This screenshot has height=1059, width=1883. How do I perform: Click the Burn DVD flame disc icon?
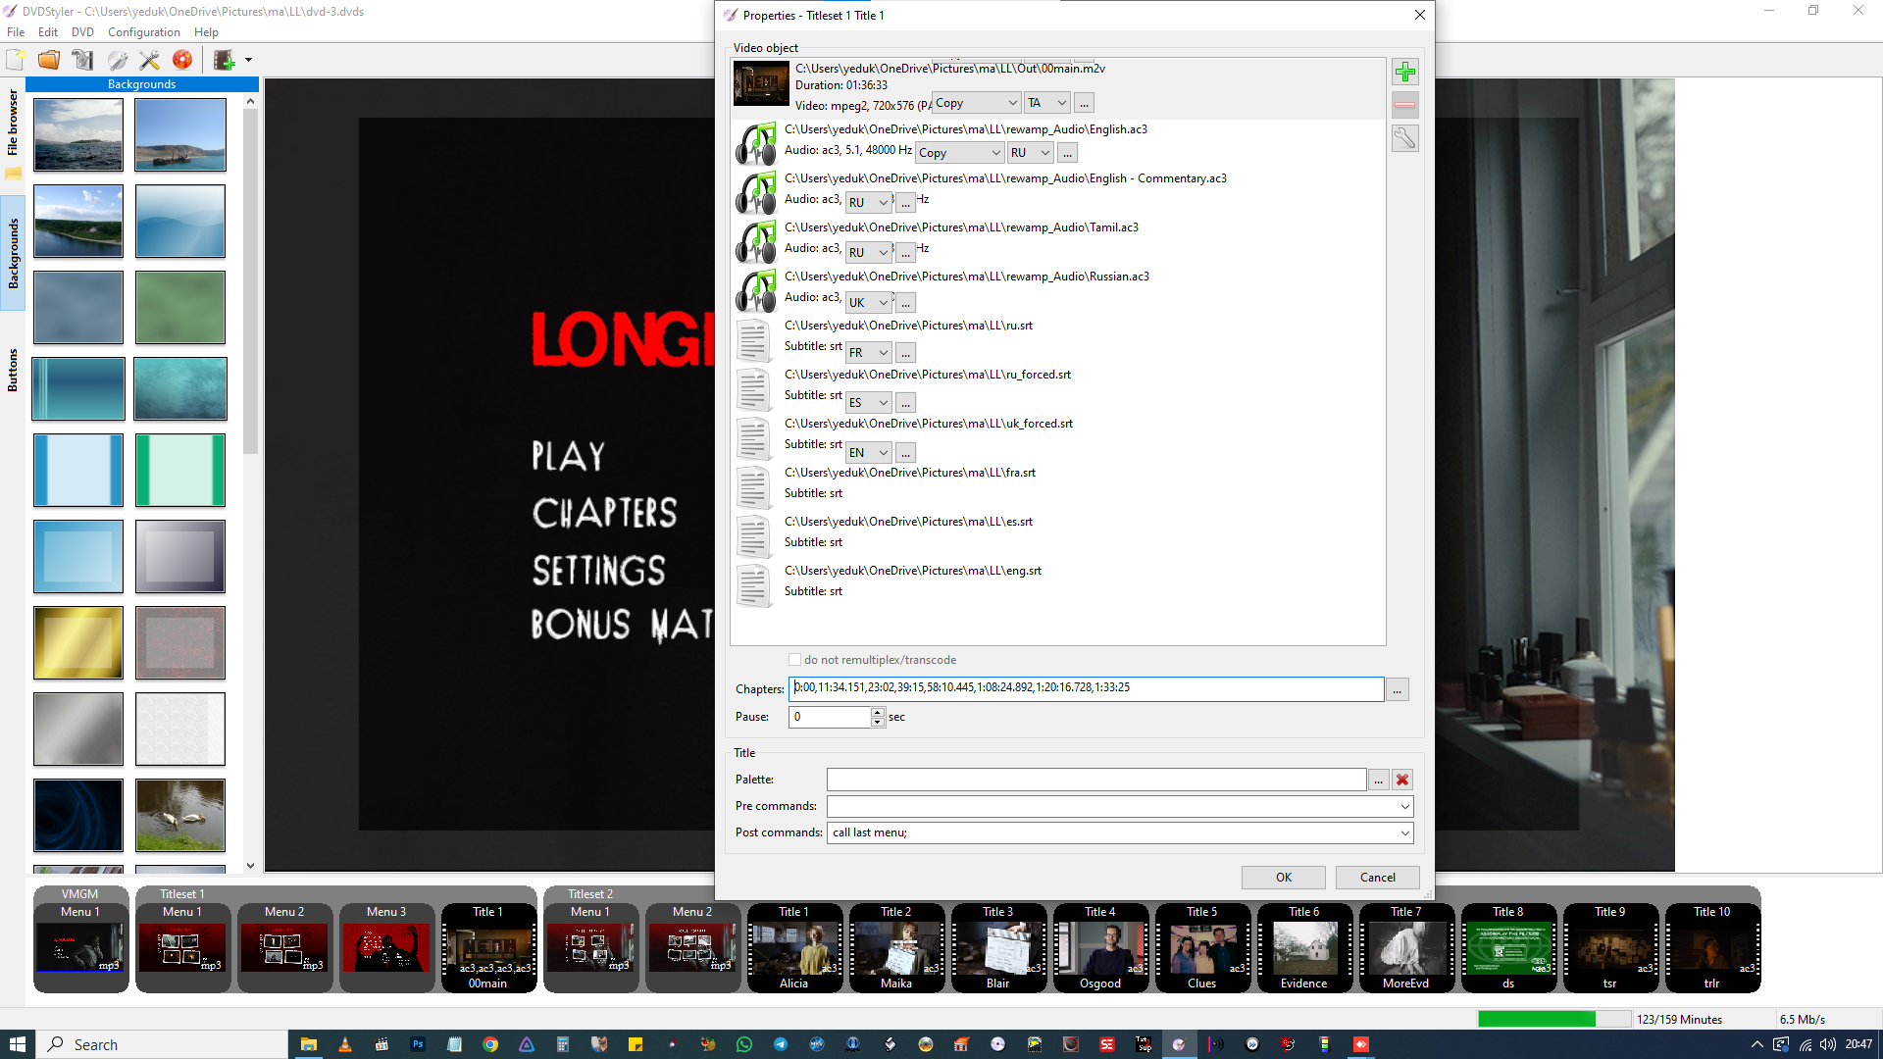point(182,60)
